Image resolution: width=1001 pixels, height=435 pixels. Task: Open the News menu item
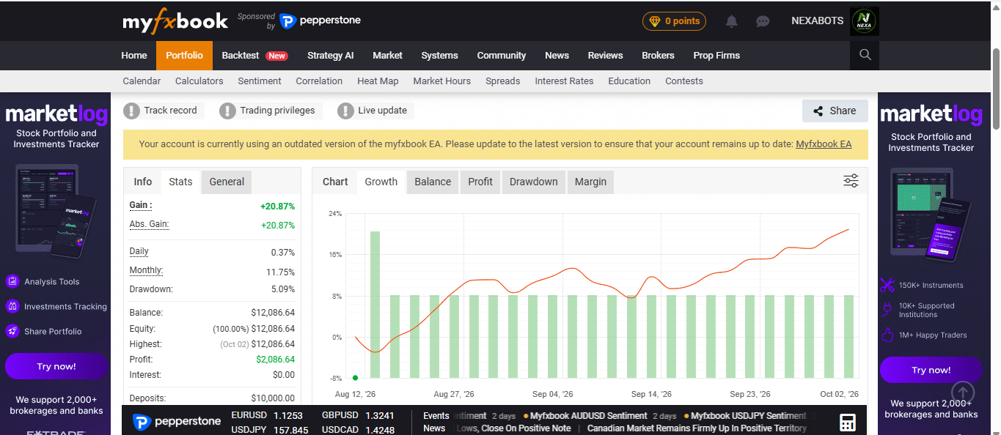(557, 55)
